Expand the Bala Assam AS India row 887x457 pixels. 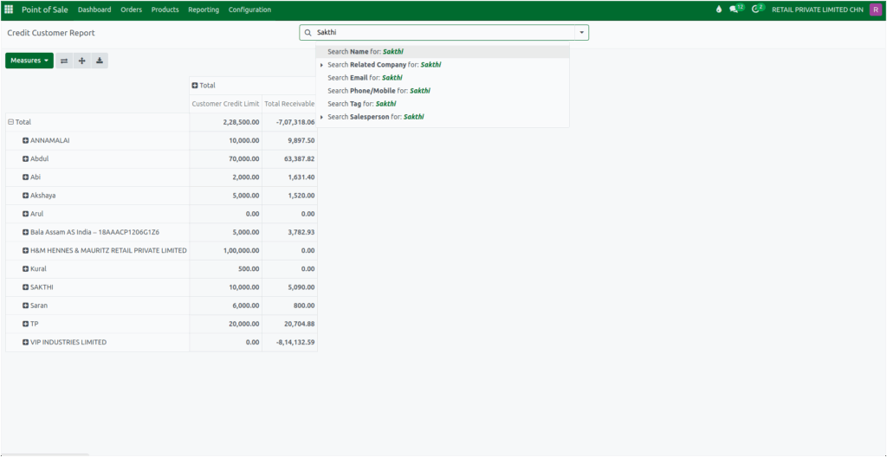tap(25, 233)
